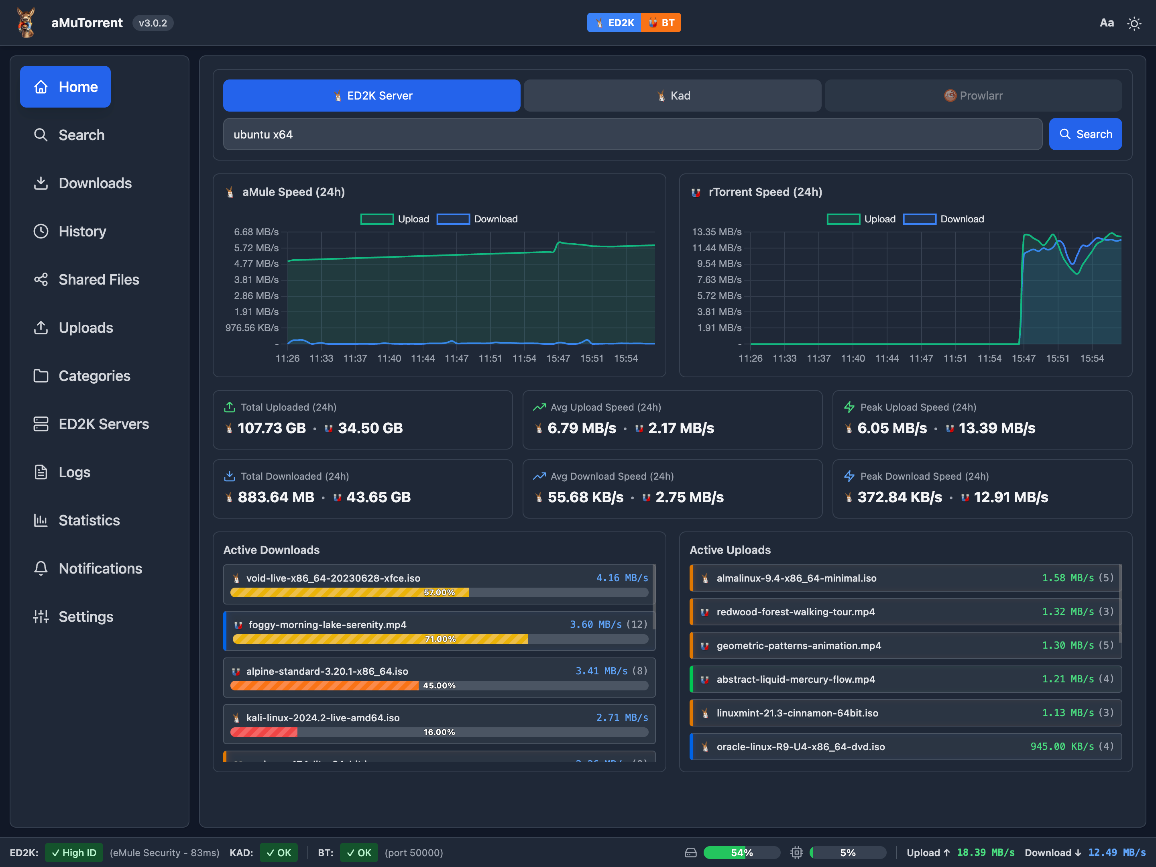1156x867 pixels.
Task: Click the aMuTorrent donkey logo
Action: pos(26,22)
